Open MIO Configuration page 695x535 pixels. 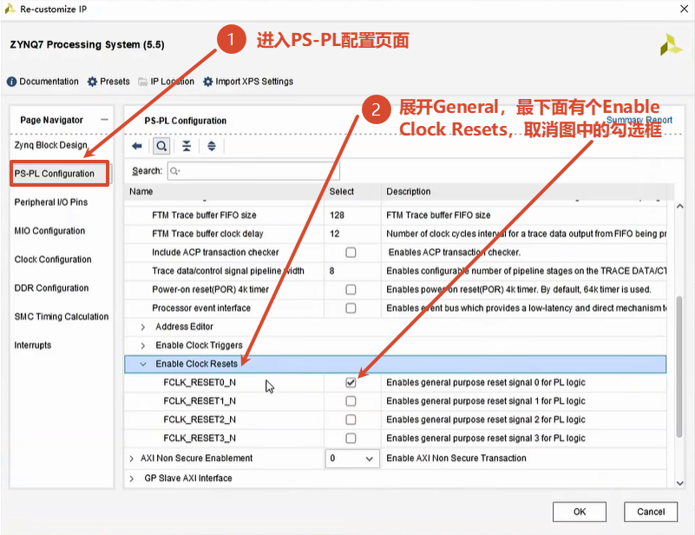49,231
